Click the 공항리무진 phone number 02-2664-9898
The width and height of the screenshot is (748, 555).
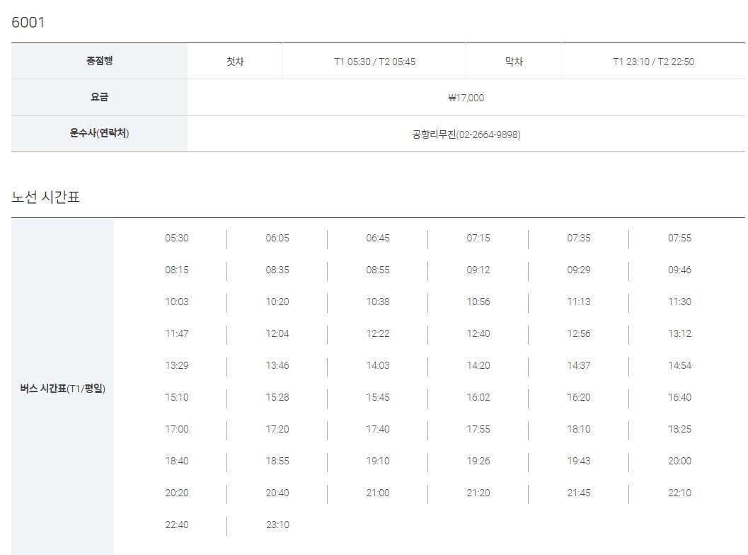tap(466, 135)
